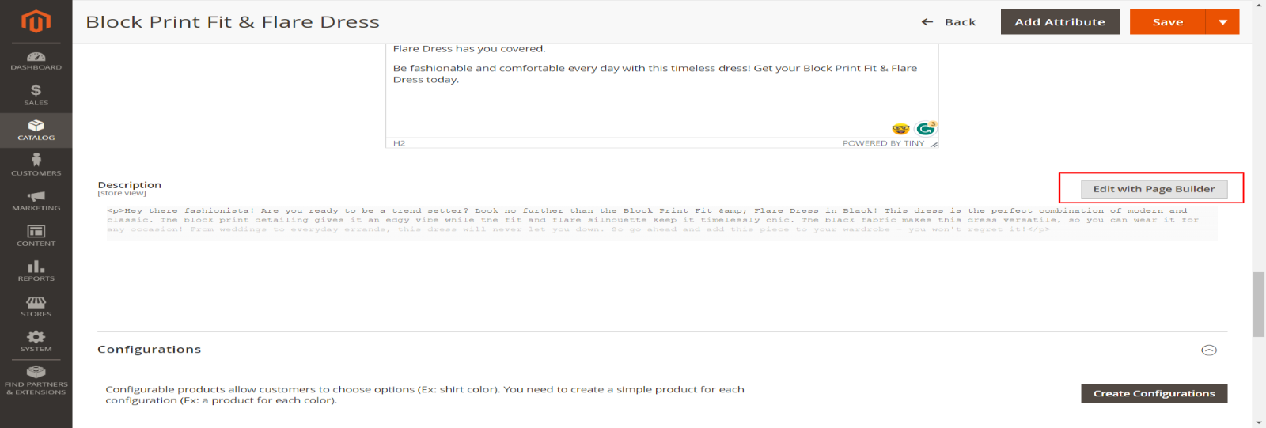This screenshot has height=428, width=1266.
Task: Open the Reports menu
Action: point(36,271)
